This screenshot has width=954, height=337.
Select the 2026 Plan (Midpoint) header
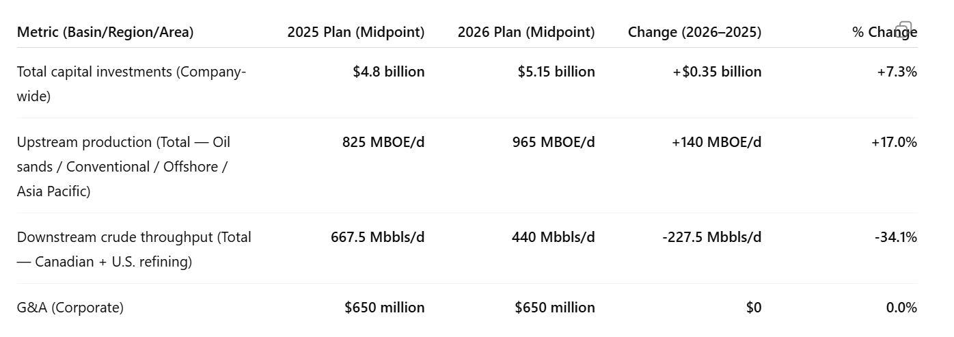point(526,32)
